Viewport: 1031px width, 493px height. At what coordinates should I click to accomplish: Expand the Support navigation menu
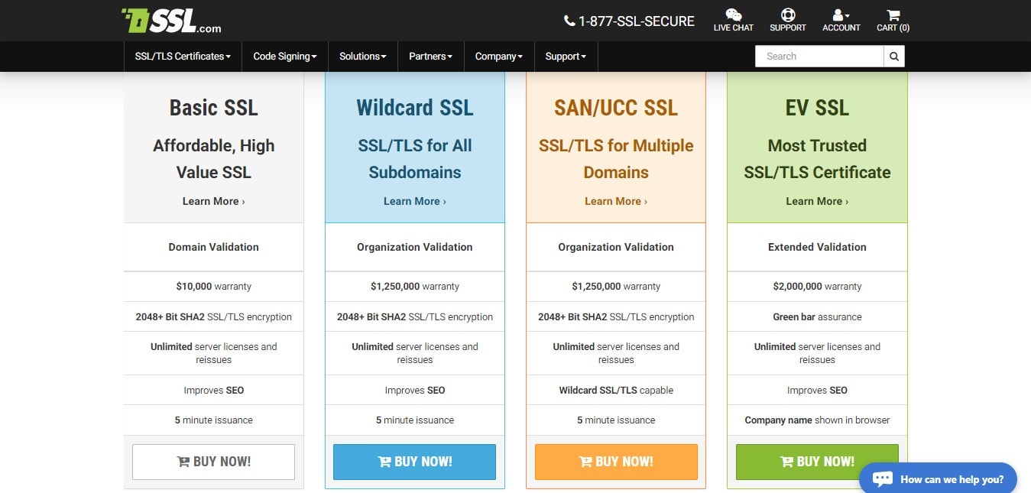[x=566, y=57]
